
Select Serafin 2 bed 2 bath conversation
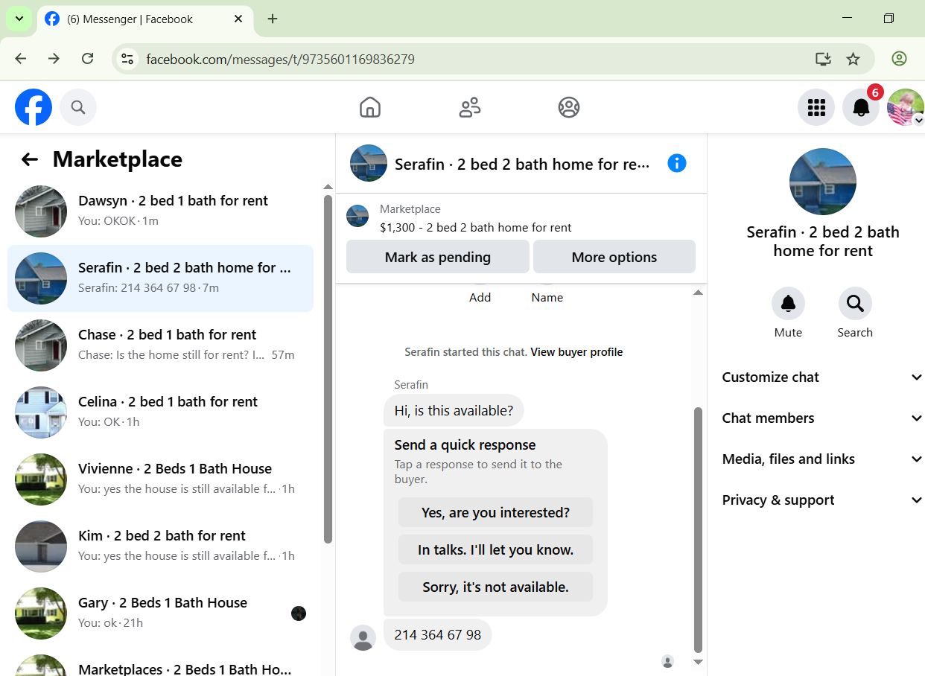coord(160,278)
